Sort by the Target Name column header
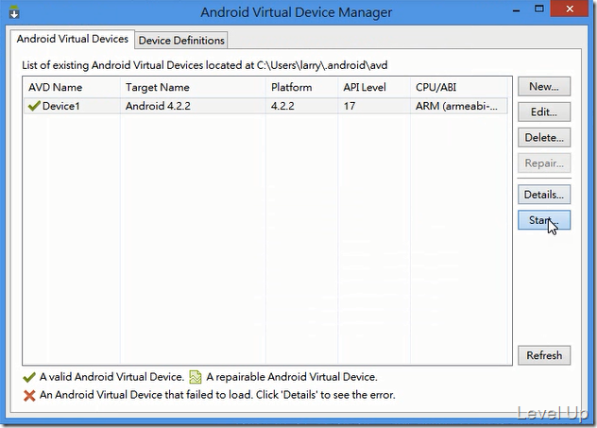 pos(193,87)
